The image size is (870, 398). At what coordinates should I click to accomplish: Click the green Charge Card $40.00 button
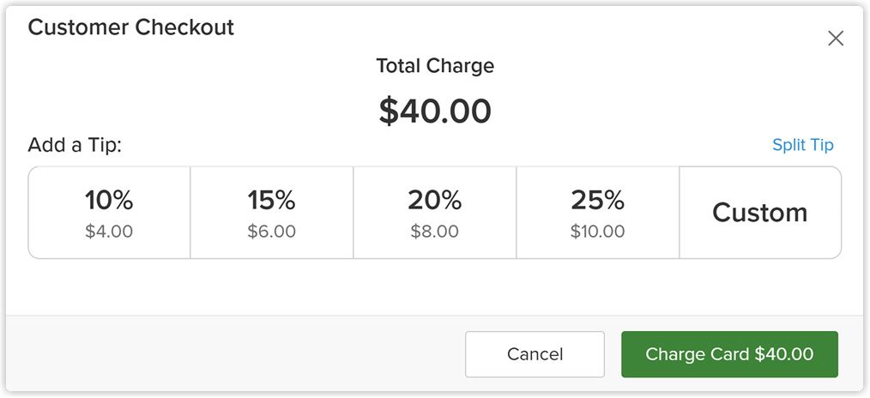click(729, 354)
